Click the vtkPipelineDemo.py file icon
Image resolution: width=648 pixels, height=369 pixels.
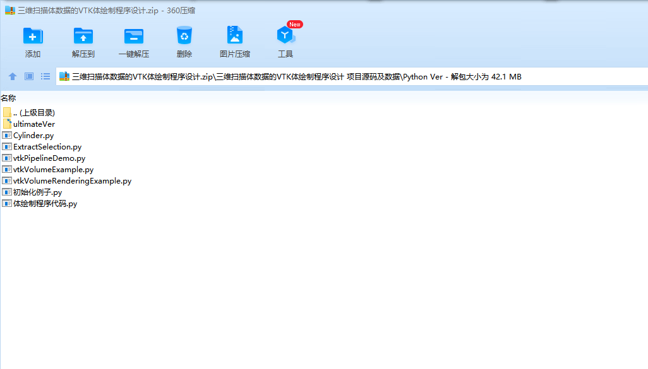tap(6, 158)
